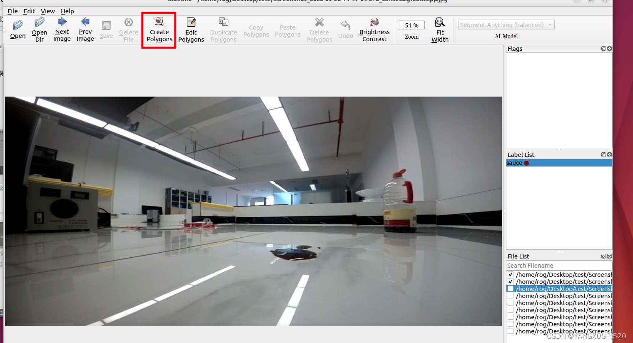Toggle the checkbox of the highlighted file row

(x=511, y=289)
